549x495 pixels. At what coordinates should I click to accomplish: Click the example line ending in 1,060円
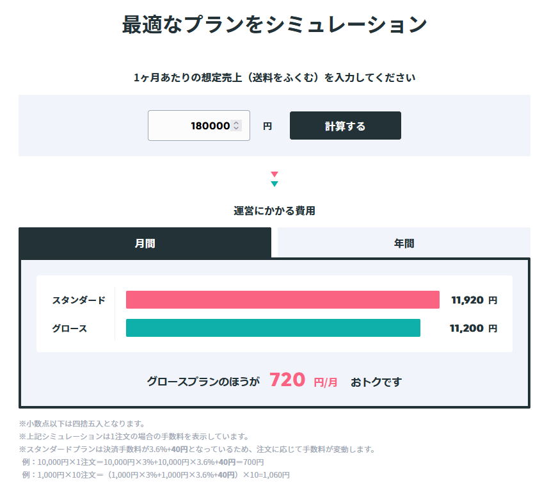click(x=156, y=475)
